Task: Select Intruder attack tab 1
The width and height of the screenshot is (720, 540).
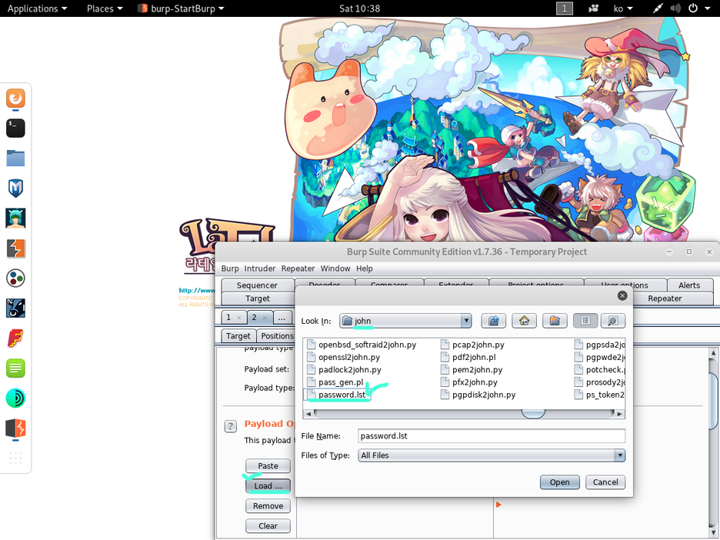Action: click(x=228, y=318)
